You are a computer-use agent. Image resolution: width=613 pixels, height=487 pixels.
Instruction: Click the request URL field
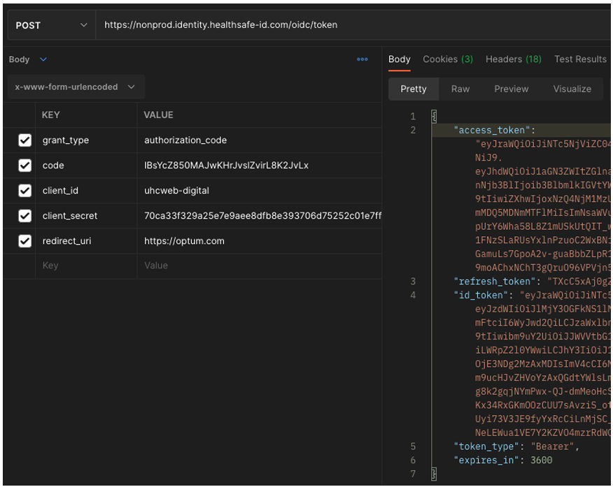[353, 25]
